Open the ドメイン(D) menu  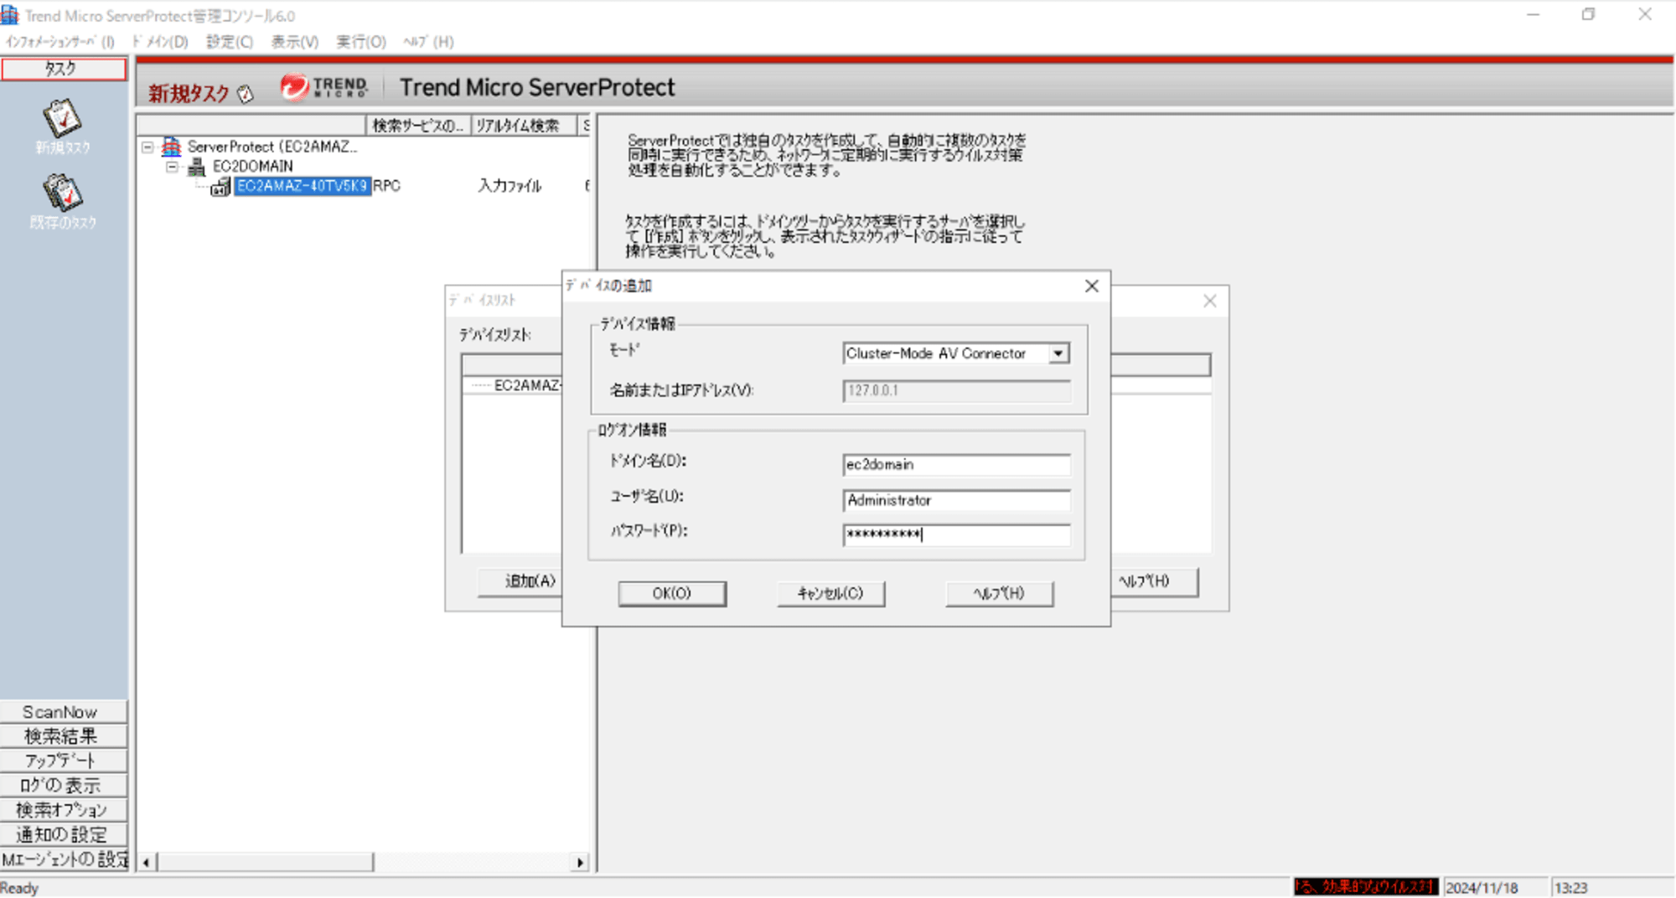(x=159, y=42)
